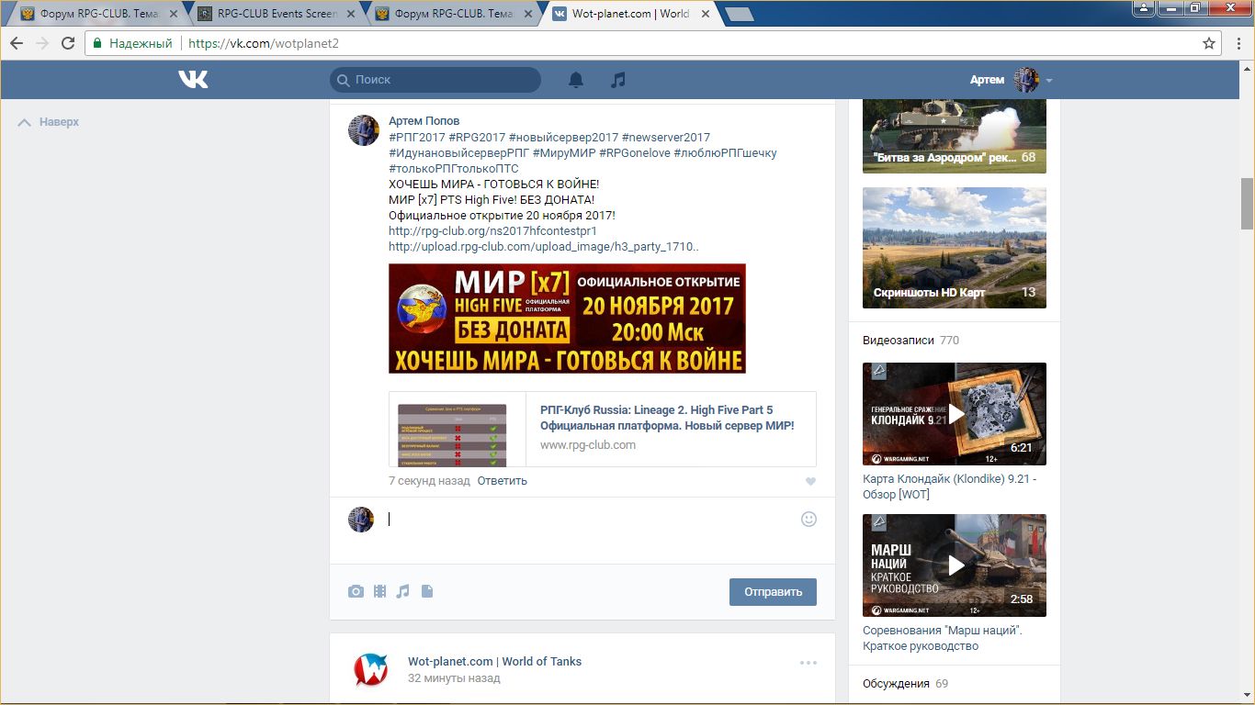The width and height of the screenshot is (1255, 705).
Task: View site security info via the lock icon
Action: tap(99, 43)
